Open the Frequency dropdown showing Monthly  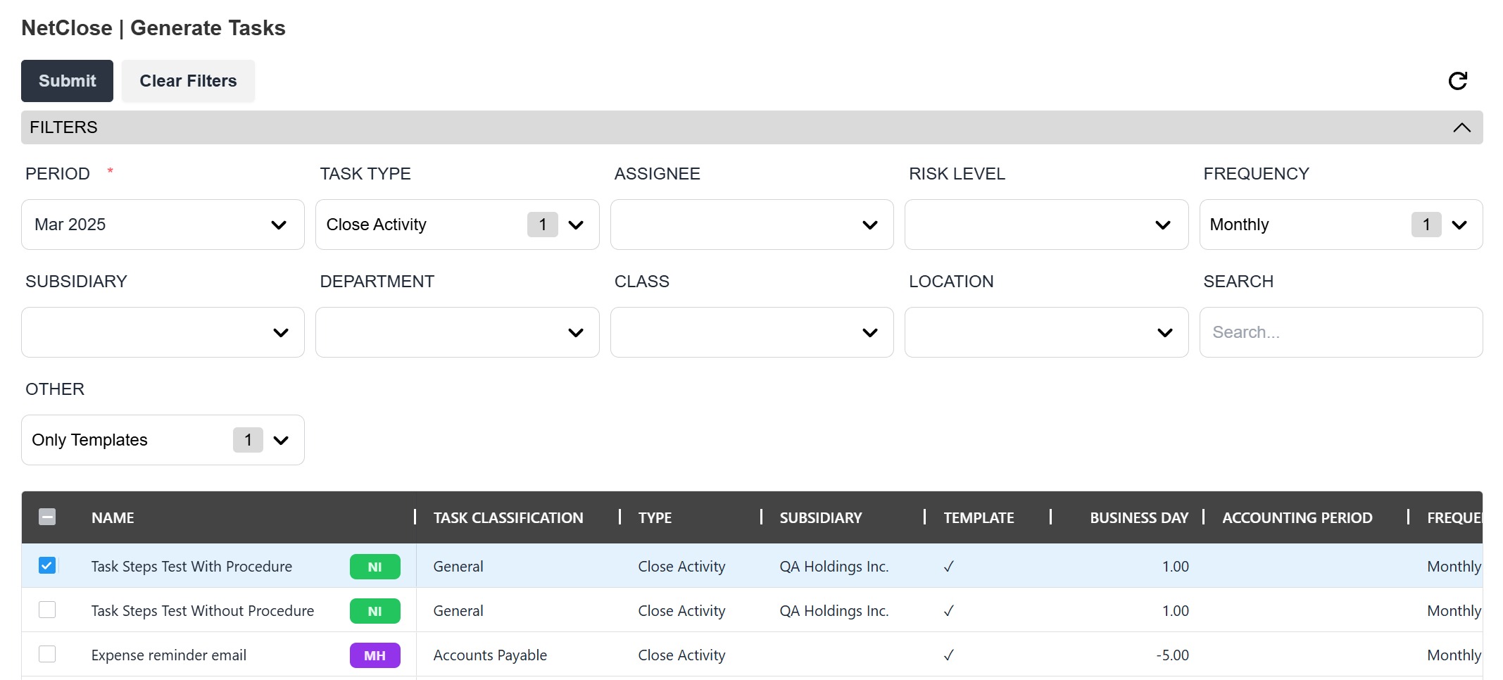click(1341, 225)
